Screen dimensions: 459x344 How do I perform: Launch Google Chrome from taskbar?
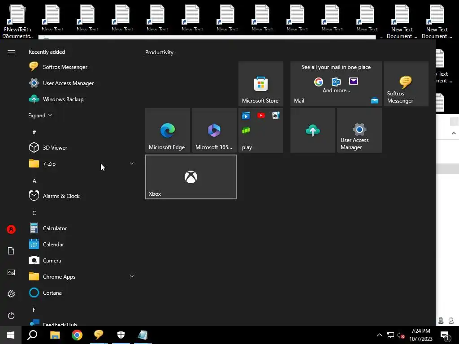[77, 335]
